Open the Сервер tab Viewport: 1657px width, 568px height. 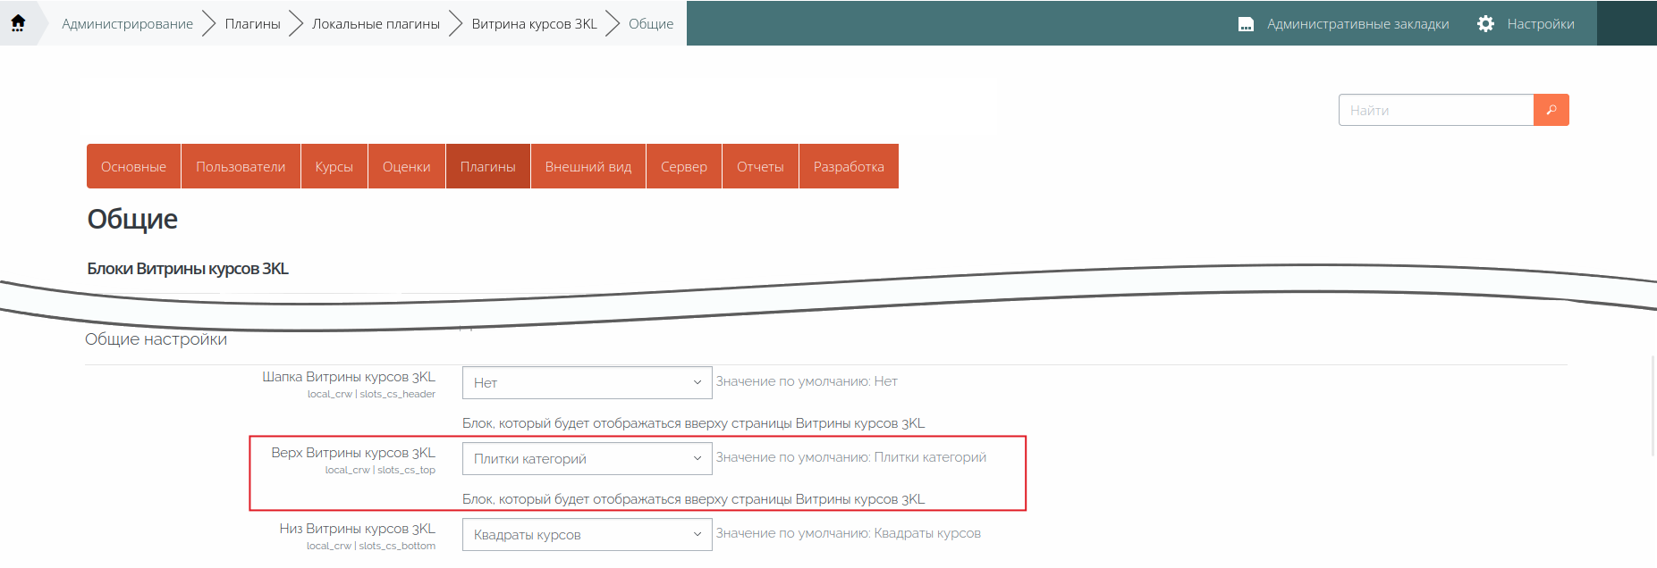pyautogui.click(x=683, y=167)
